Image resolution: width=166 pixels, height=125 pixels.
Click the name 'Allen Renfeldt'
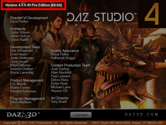click(61, 73)
